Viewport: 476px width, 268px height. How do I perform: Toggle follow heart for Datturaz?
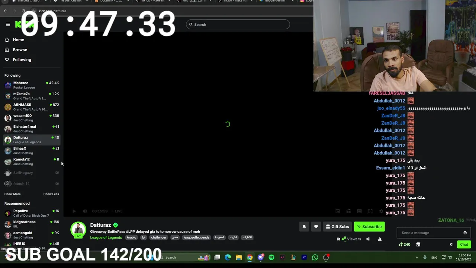(316, 227)
